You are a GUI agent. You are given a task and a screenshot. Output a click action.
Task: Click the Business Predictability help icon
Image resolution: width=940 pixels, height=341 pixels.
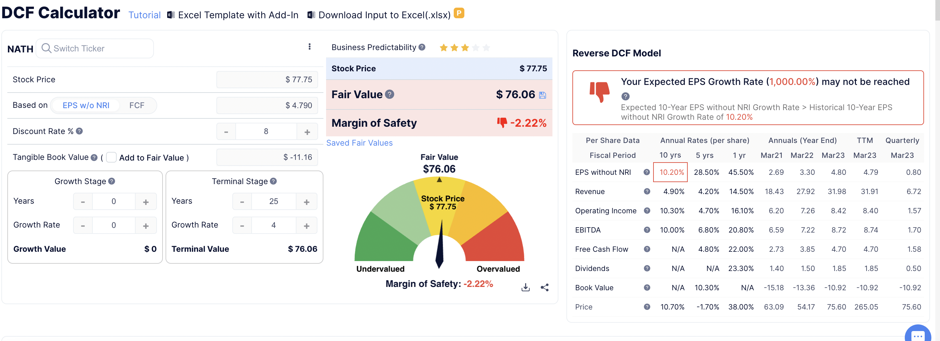pos(422,47)
